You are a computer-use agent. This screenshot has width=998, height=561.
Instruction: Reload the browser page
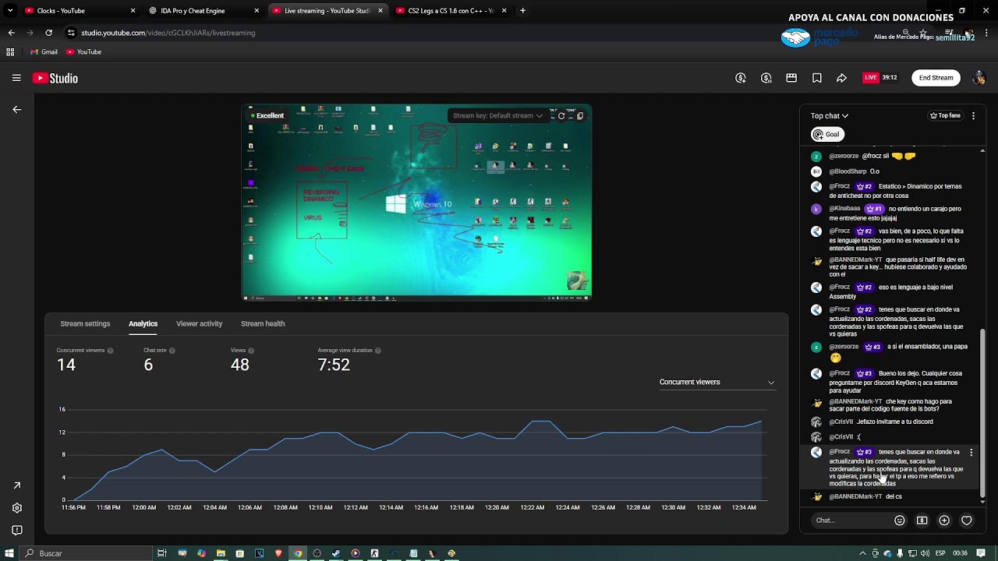(48, 33)
